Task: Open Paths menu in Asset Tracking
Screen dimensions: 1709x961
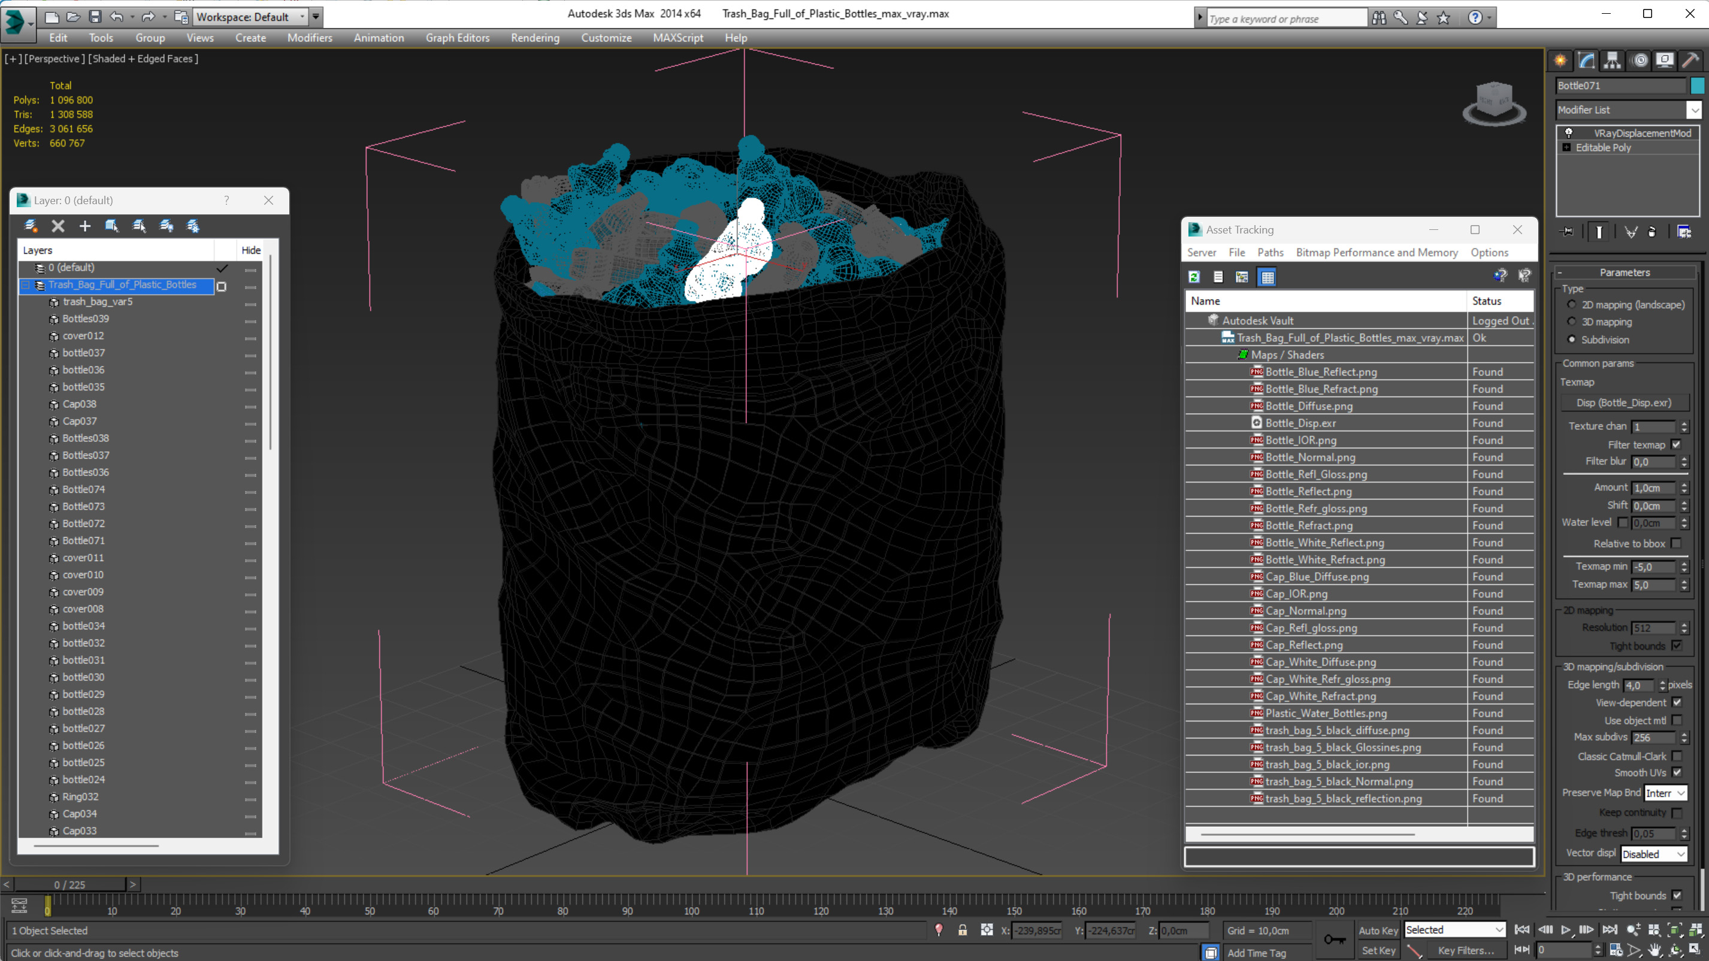Action: (1270, 253)
